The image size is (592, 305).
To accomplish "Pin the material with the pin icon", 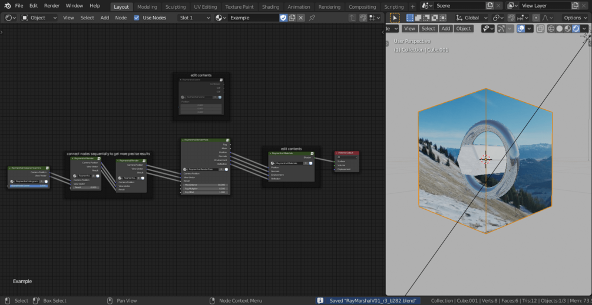I will tap(312, 18).
